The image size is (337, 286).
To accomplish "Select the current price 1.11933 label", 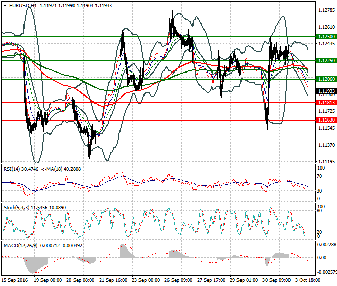I will click(327, 91).
